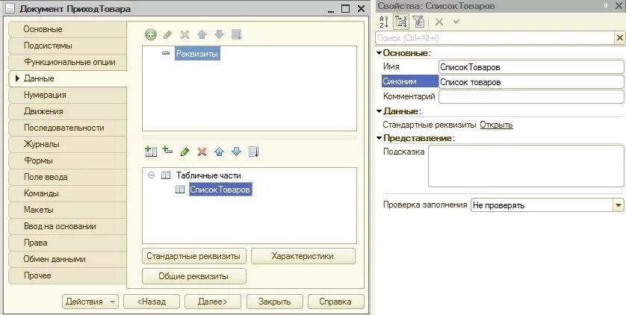626x315 pixels.
Task: Delete tabular section with red X
Action: click(x=202, y=152)
